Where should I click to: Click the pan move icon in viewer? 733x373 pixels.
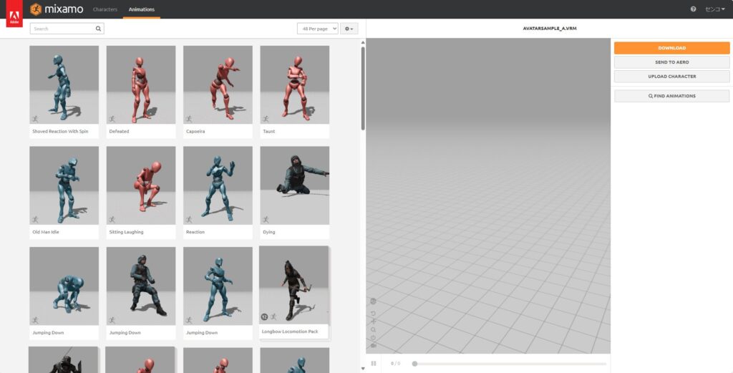click(373, 321)
